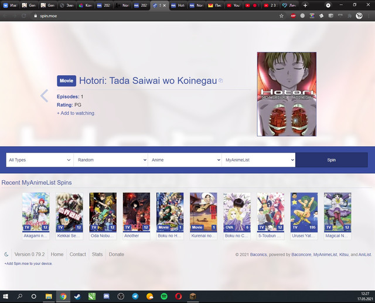This screenshot has height=303, width=375.
Task: Select the Another anime thumbnail in recent spins
Action: tap(136, 211)
